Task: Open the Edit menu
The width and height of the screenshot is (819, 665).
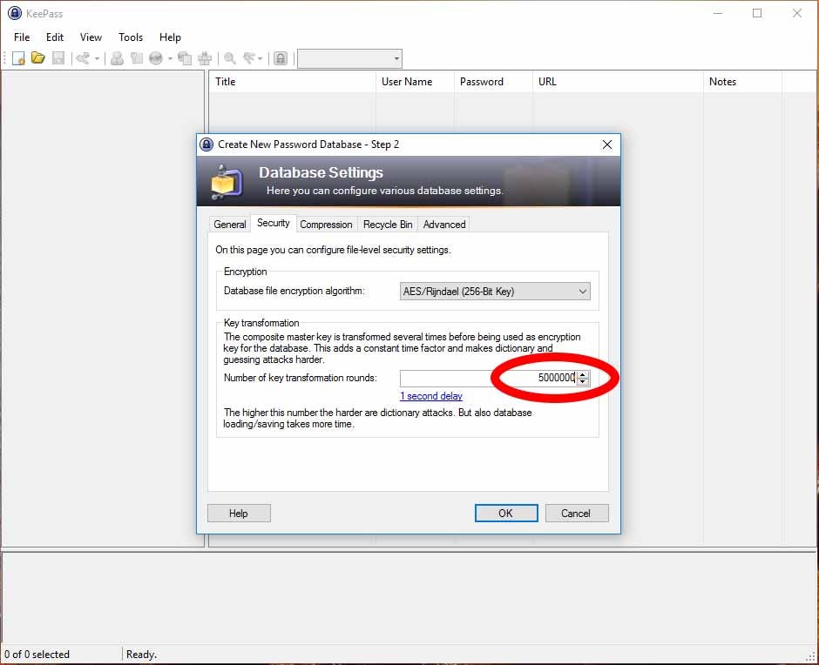Action: tap(55, 37)
